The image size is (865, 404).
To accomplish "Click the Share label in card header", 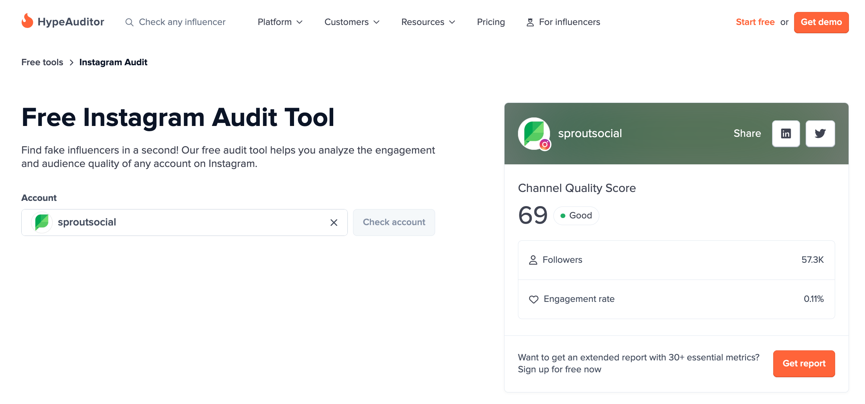I will click(747, 133).
